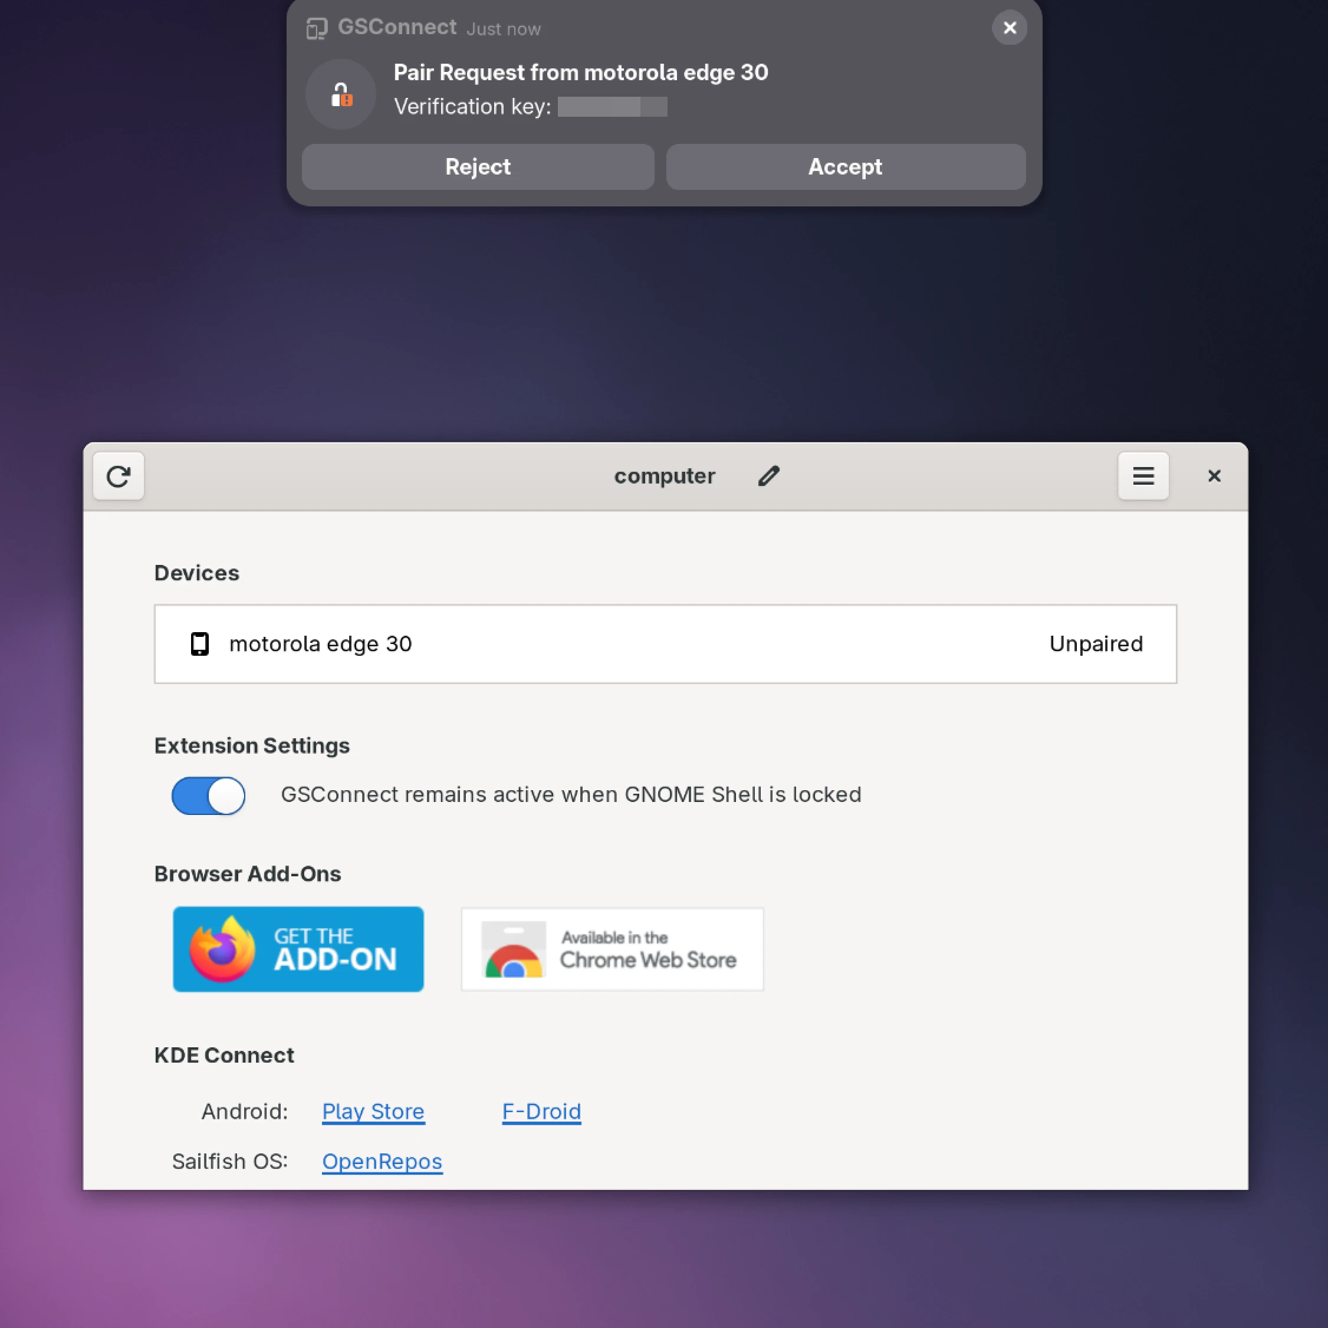
Task: Toggle GSConnect remains active when locked
Action: click(x=208, y=796)
